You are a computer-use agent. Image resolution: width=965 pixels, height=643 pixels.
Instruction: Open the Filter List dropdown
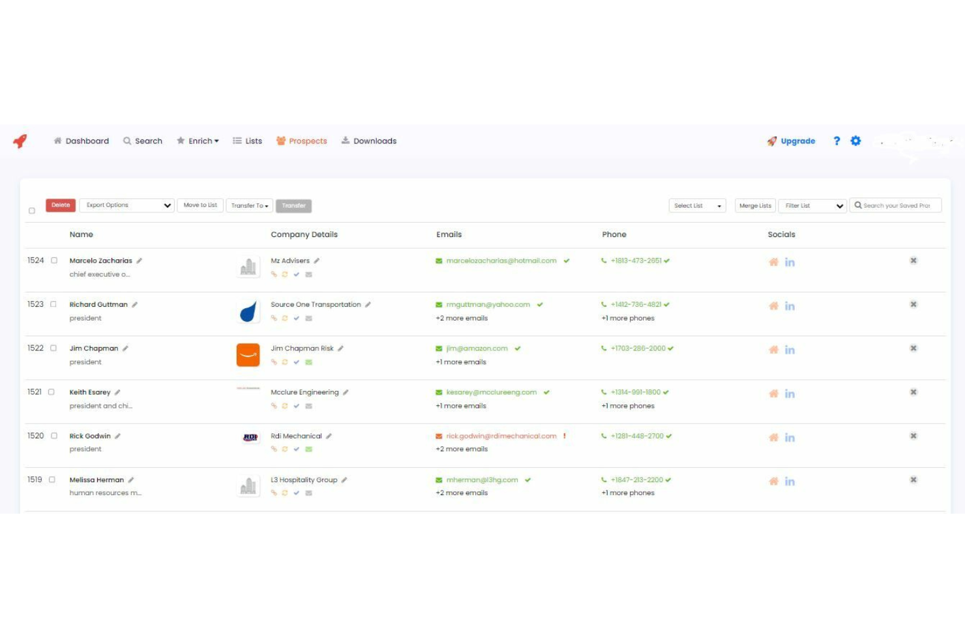pos(812,205)
